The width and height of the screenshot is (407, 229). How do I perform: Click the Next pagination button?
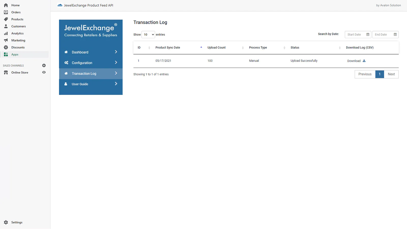[391, 74]
